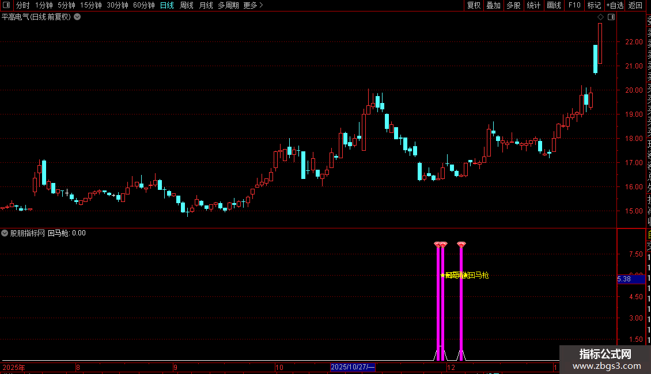Select the 1分钟 period

pyautogui.click(x=44, y=5)
